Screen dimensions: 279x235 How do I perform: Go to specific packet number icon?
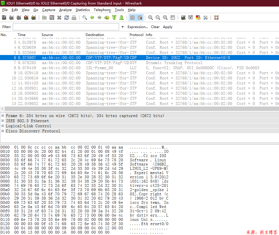[x=107, y=18]
